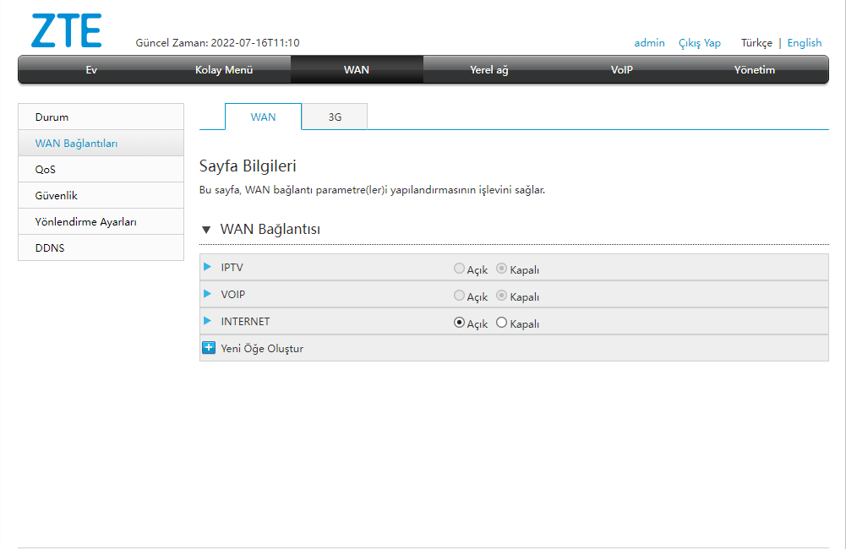Click the admin user link
The image size is (846, 549).
pyautogui.click(x=649, y=43)
